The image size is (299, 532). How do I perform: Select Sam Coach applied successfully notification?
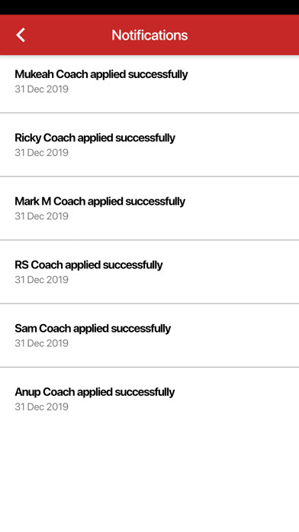pyautogui.click(x=149, y=336)
